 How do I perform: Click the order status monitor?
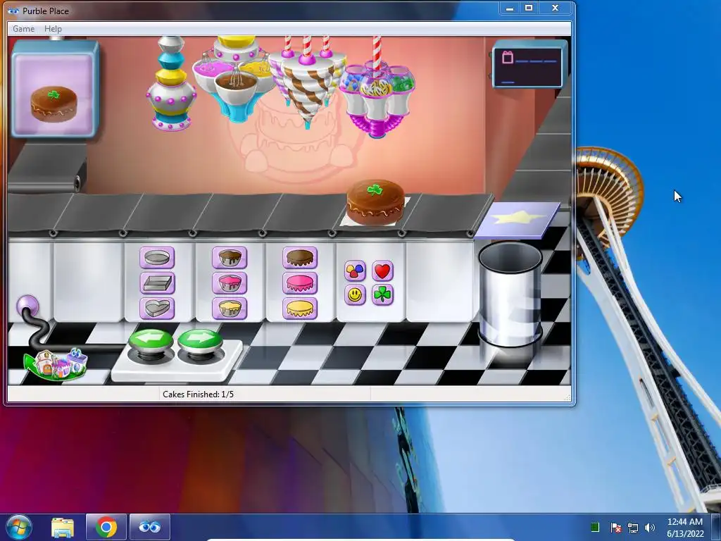[x=529, y=64]
